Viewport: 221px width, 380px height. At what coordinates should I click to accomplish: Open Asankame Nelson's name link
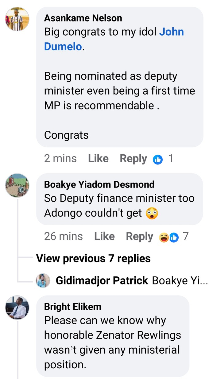click(x=83, y=18)
